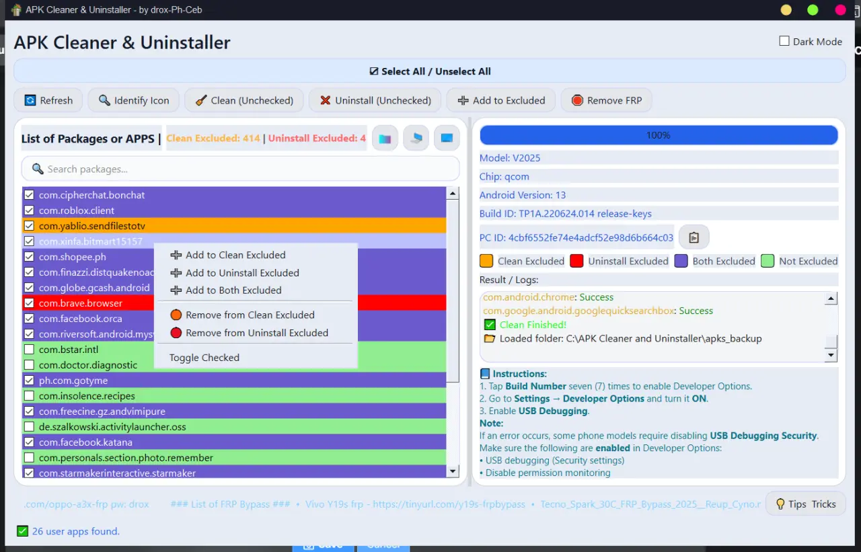The height and width of the screenshot is (552, 861).
Task: Select com.personals.section.photo.remember package name
Action: [126, 458]
